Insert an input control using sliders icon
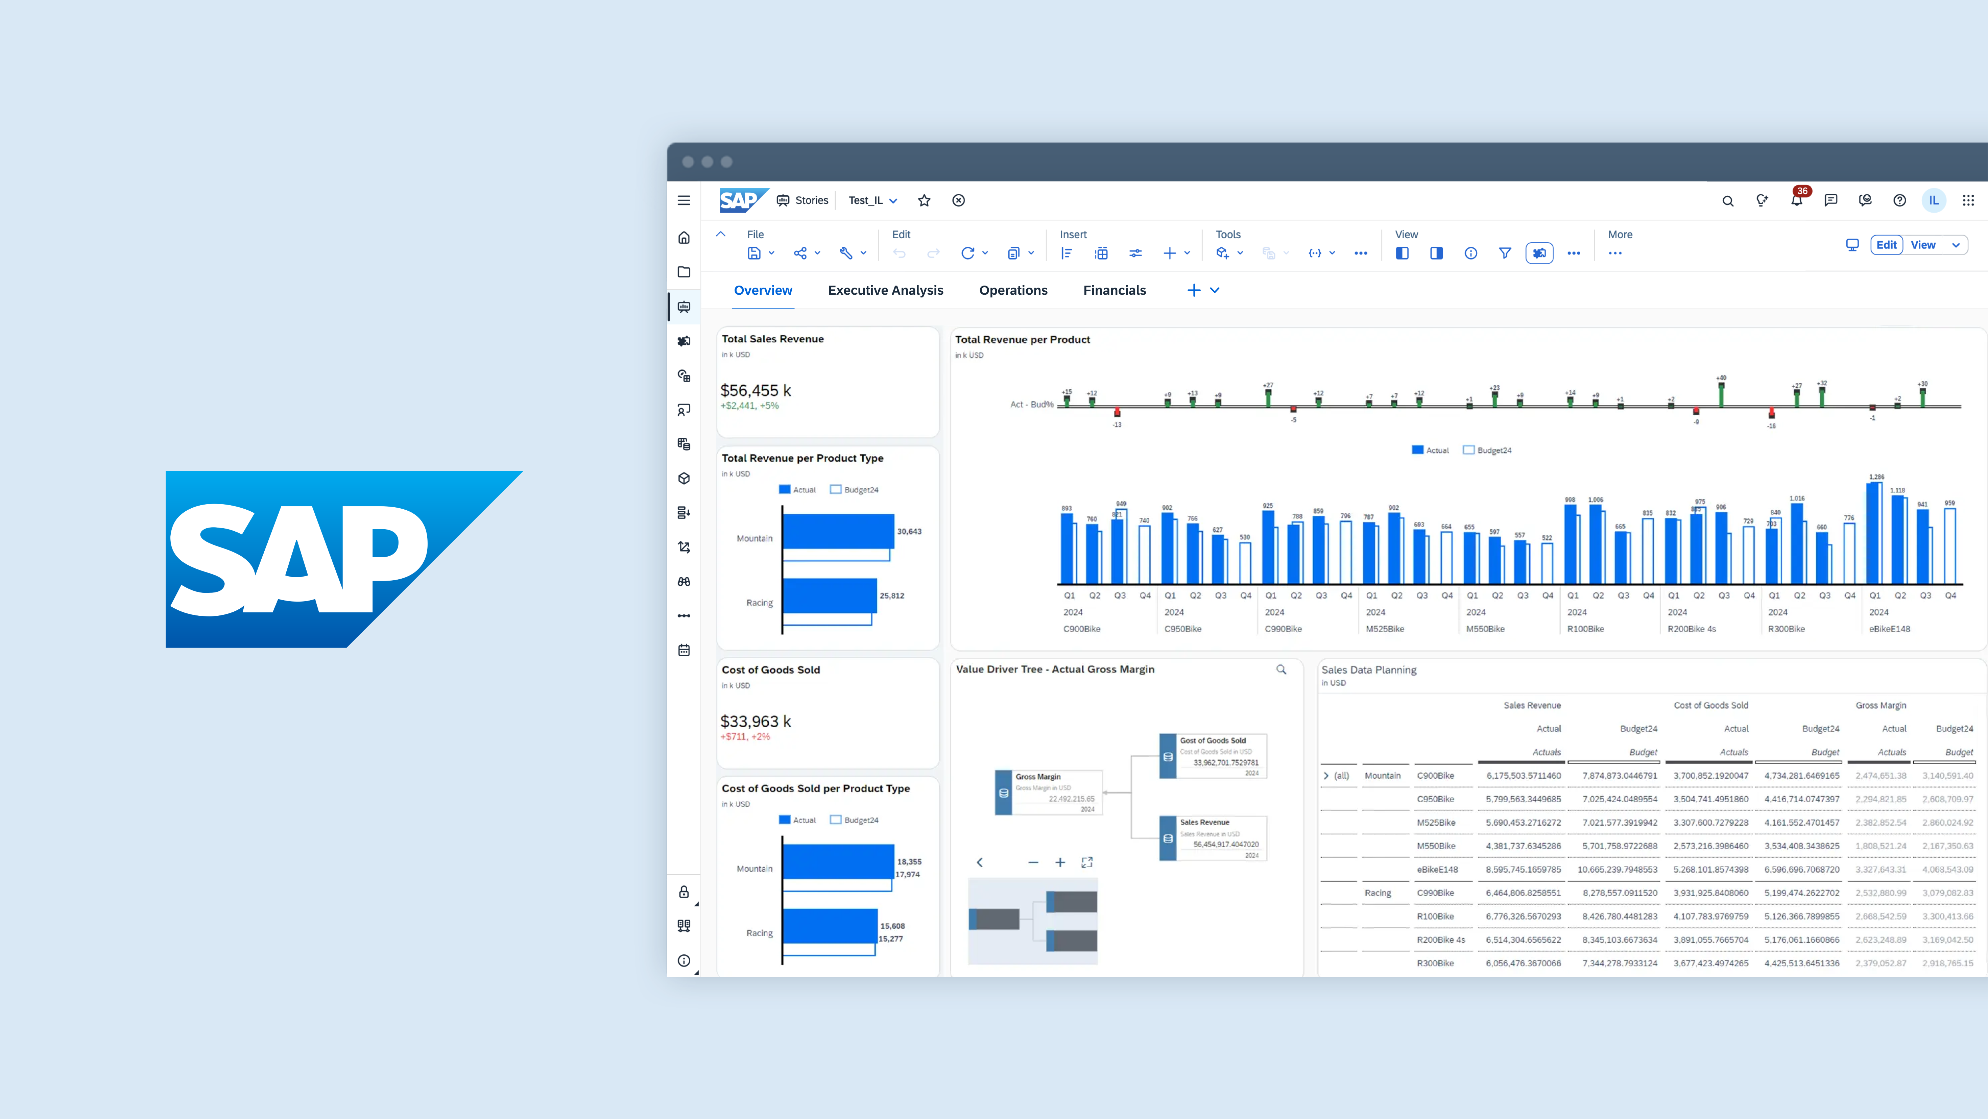This screenshot has width=1988, height=1119. 1135,253
